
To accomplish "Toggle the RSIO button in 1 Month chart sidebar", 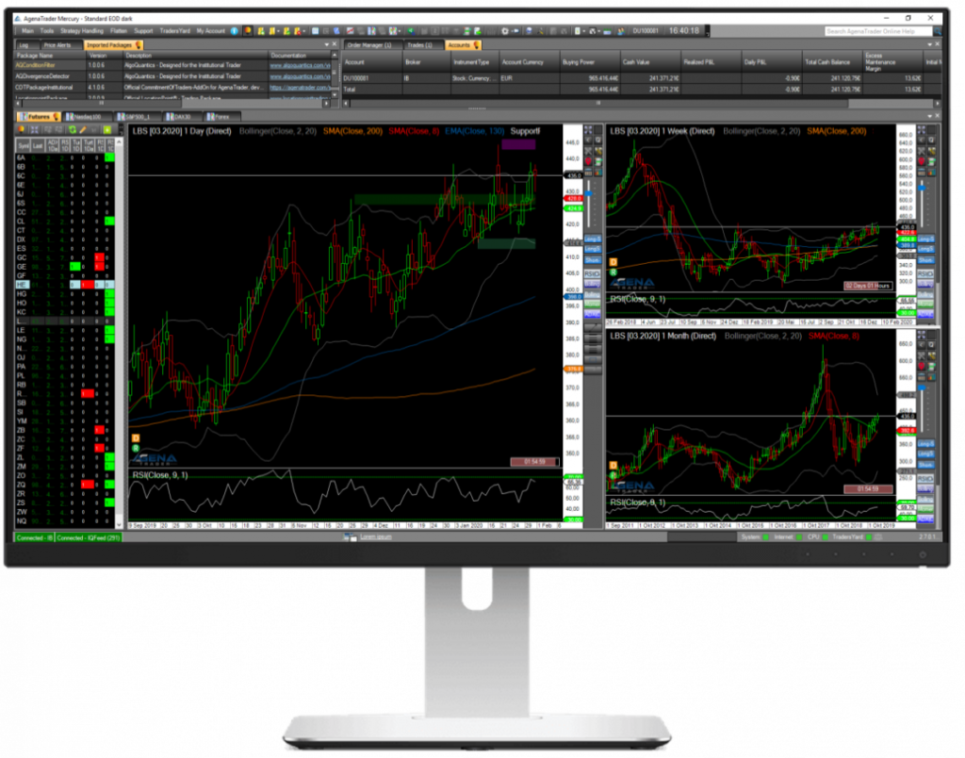I will [x=925, y=478].
